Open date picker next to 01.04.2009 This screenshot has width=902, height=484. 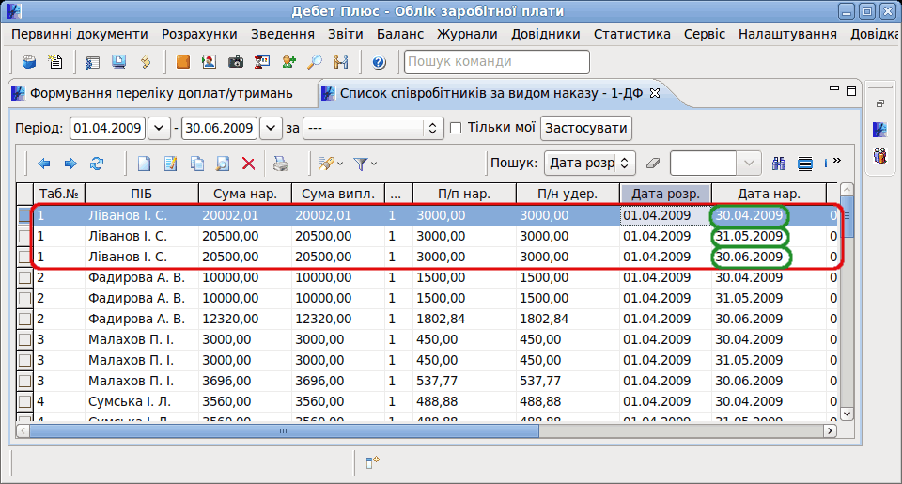tap(159, 128)
